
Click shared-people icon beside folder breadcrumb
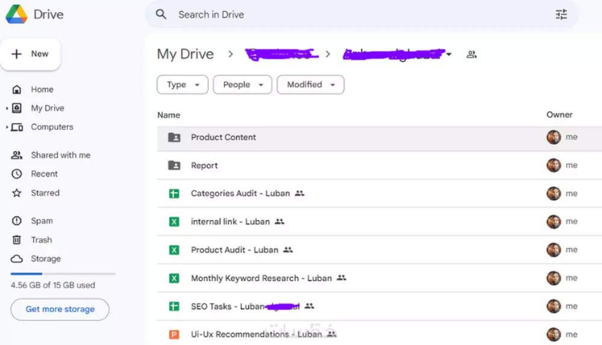point(472,55)
